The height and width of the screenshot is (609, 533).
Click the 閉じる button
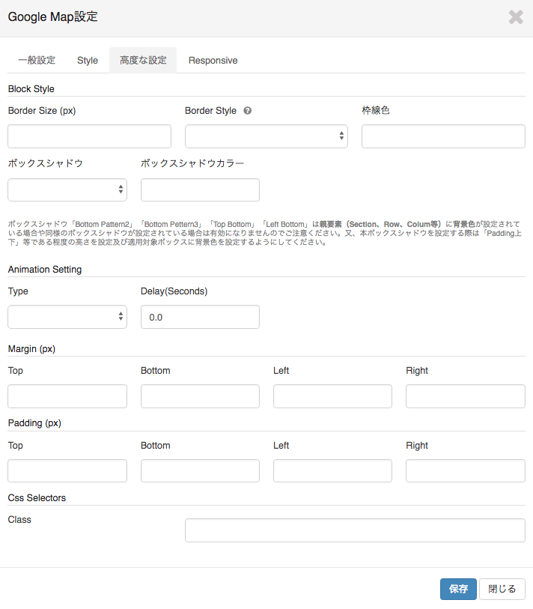coord(502,589)
